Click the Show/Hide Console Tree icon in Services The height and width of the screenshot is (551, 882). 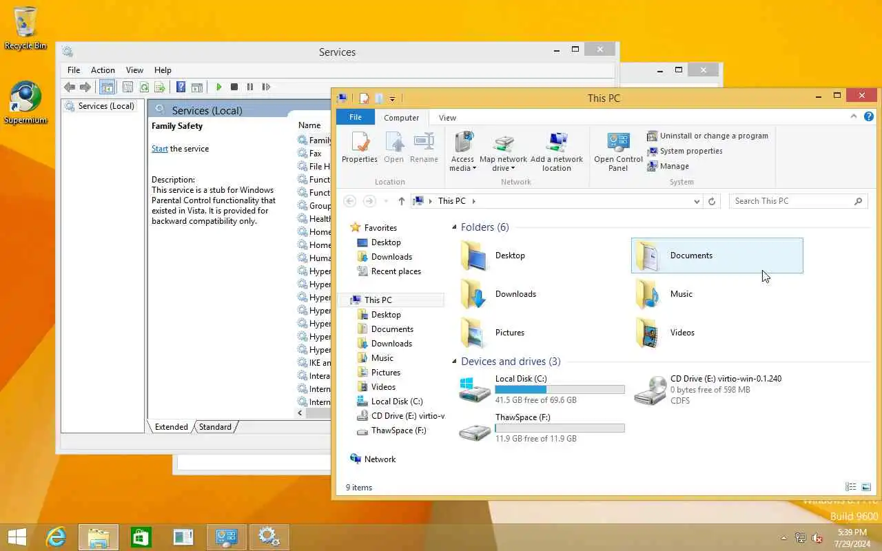click(x=107, y=87)
